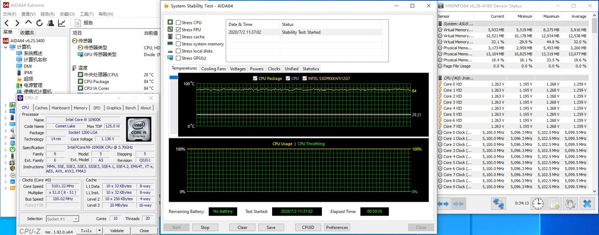This screenshot has height=235, width=599.
Task: Switch to the Powers tab
Action: pos(257,69)
